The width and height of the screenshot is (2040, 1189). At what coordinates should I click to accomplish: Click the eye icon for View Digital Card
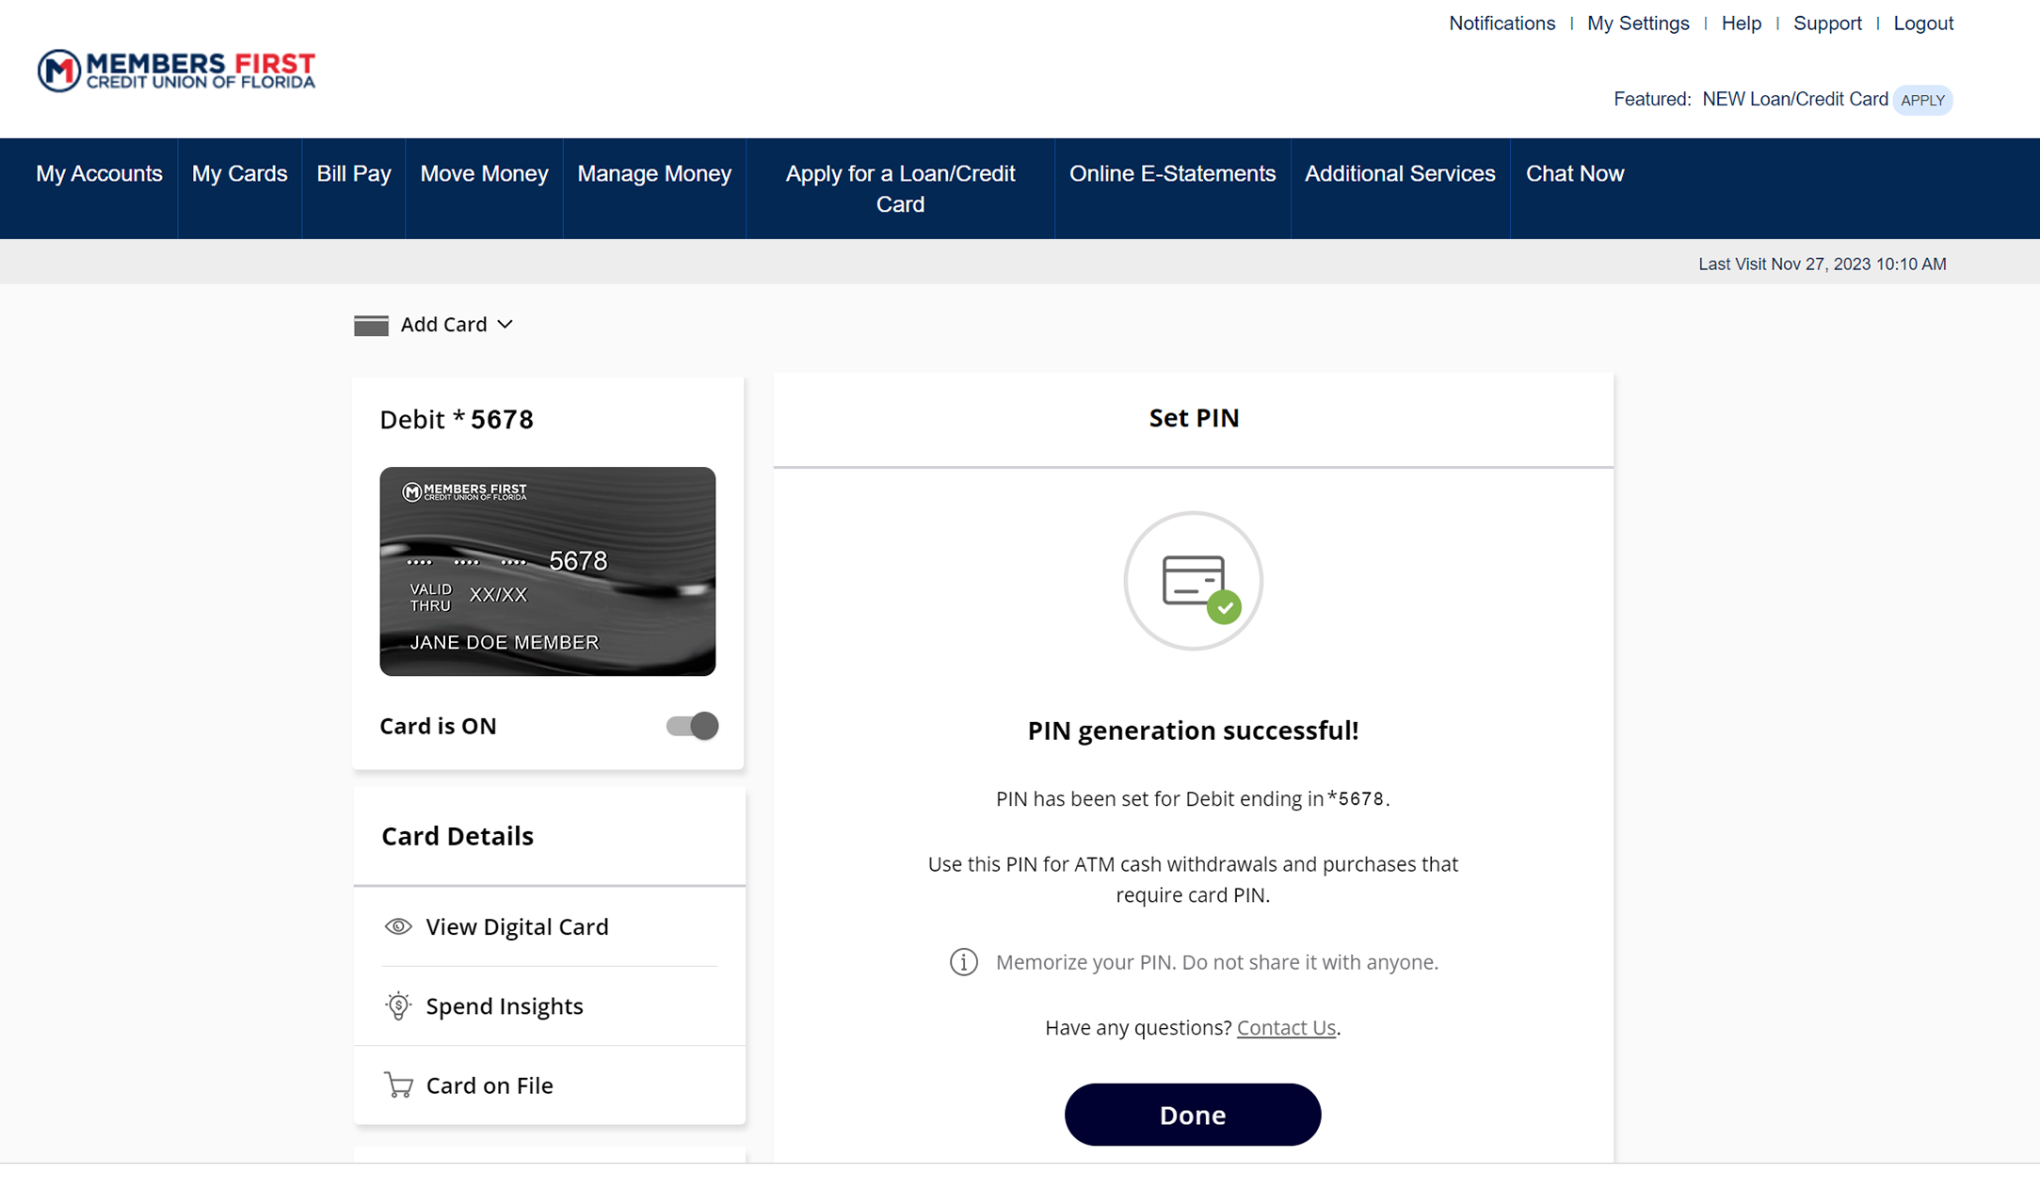click(x=397, y=925)
